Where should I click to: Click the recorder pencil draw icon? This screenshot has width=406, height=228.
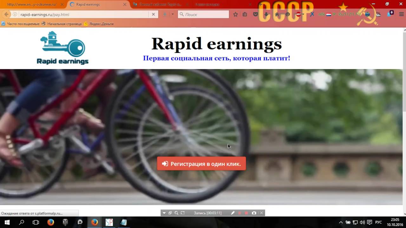[233, 213]
